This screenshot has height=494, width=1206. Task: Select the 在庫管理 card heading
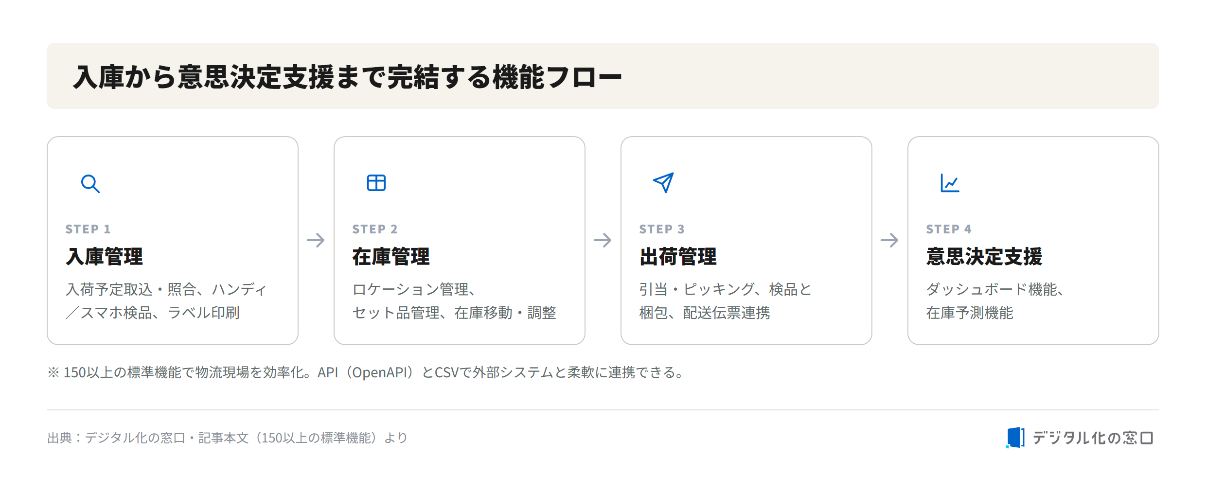[x=391, y=257]
